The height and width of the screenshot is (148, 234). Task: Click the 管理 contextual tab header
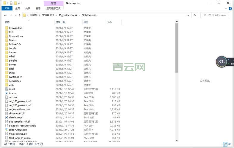point(54,3)
